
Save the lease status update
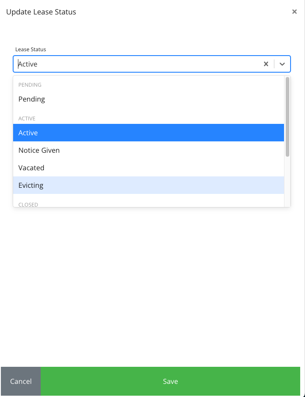coord(170,381)
